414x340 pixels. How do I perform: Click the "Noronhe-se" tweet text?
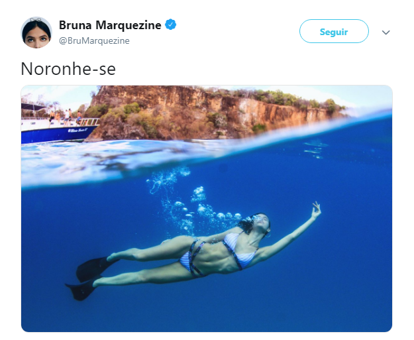68,69
